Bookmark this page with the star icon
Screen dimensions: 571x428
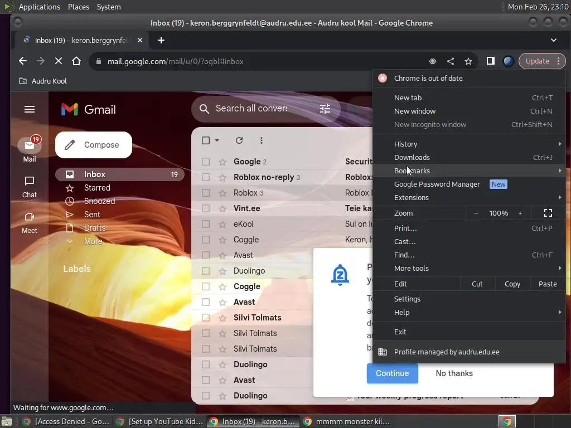click(468, 61)
